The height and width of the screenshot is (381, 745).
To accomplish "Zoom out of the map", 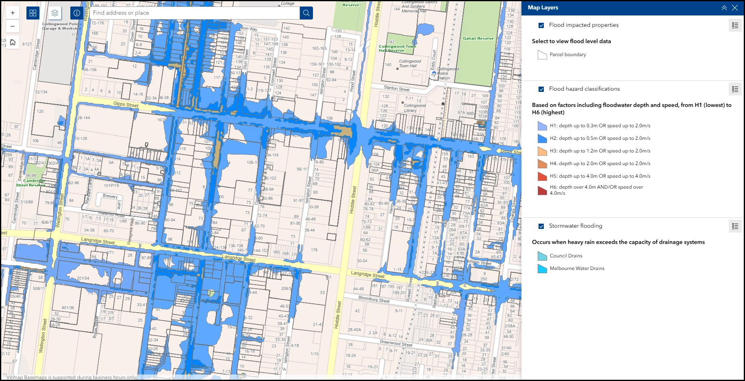I will 13,26.
